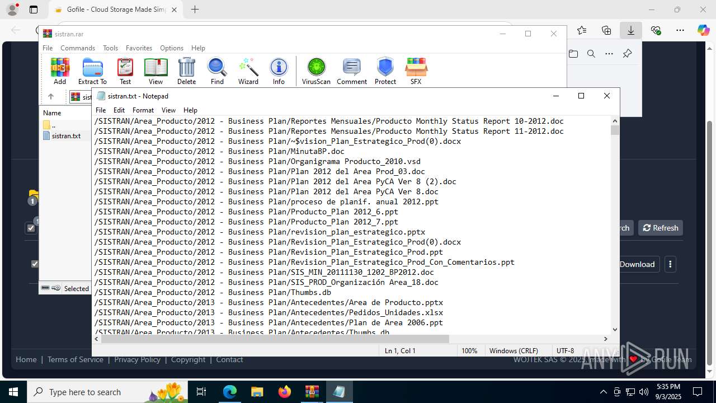Open the Copyright footer link
716x403 pixels.
tap(188, 359)
